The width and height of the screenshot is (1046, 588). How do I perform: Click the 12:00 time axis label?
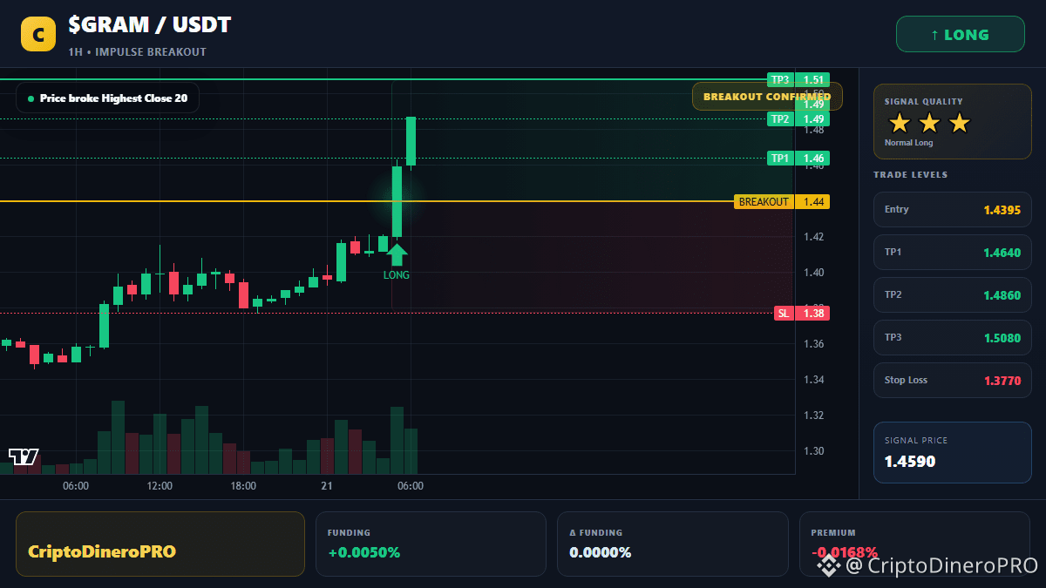tap(160, 486)
